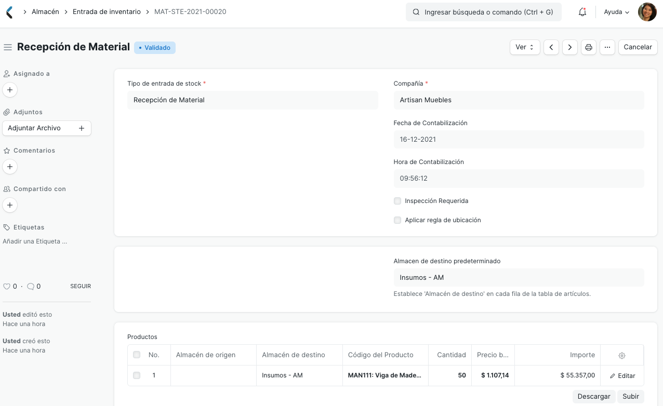Navigate to Entrada de inventario breadcrumb
Screen dimensions: 663x406
[x=107, y=11]
